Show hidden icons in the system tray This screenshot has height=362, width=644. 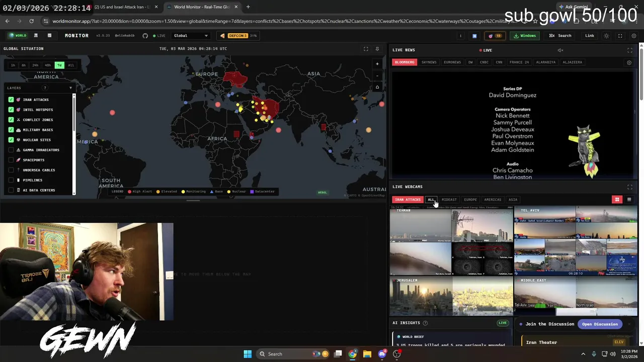583,354
